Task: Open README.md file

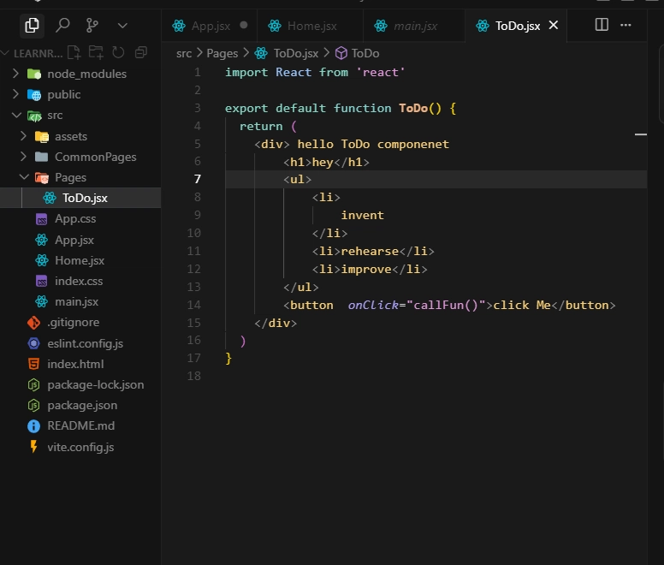Action: click(80, 425)
